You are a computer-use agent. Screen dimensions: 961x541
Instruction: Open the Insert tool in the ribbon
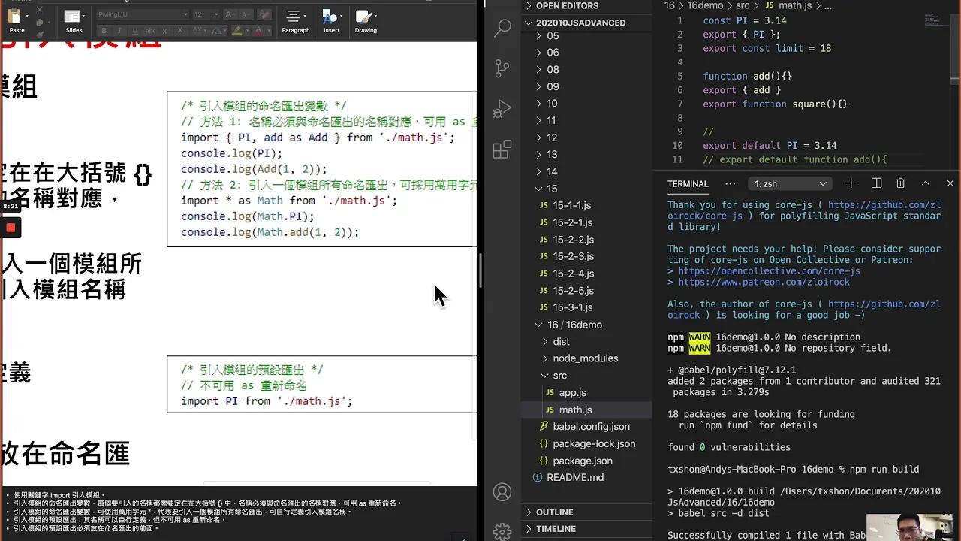[x=330, y=23]
